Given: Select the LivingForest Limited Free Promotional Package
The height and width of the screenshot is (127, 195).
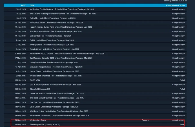Looking at the screenshot, I should point(54,62).
